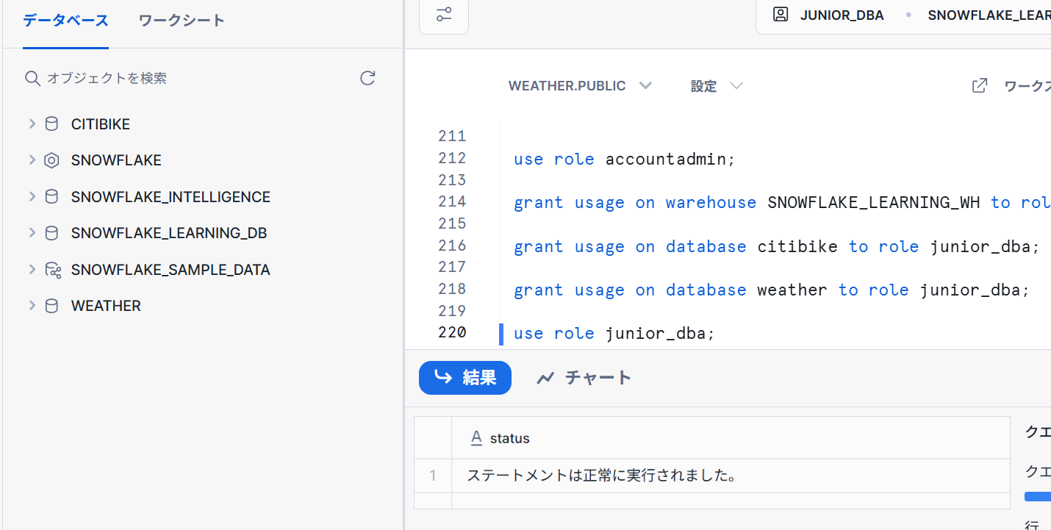Click line 212 'use role accountadmin;'
The image size is (1051, 530).
coord(624,159)
